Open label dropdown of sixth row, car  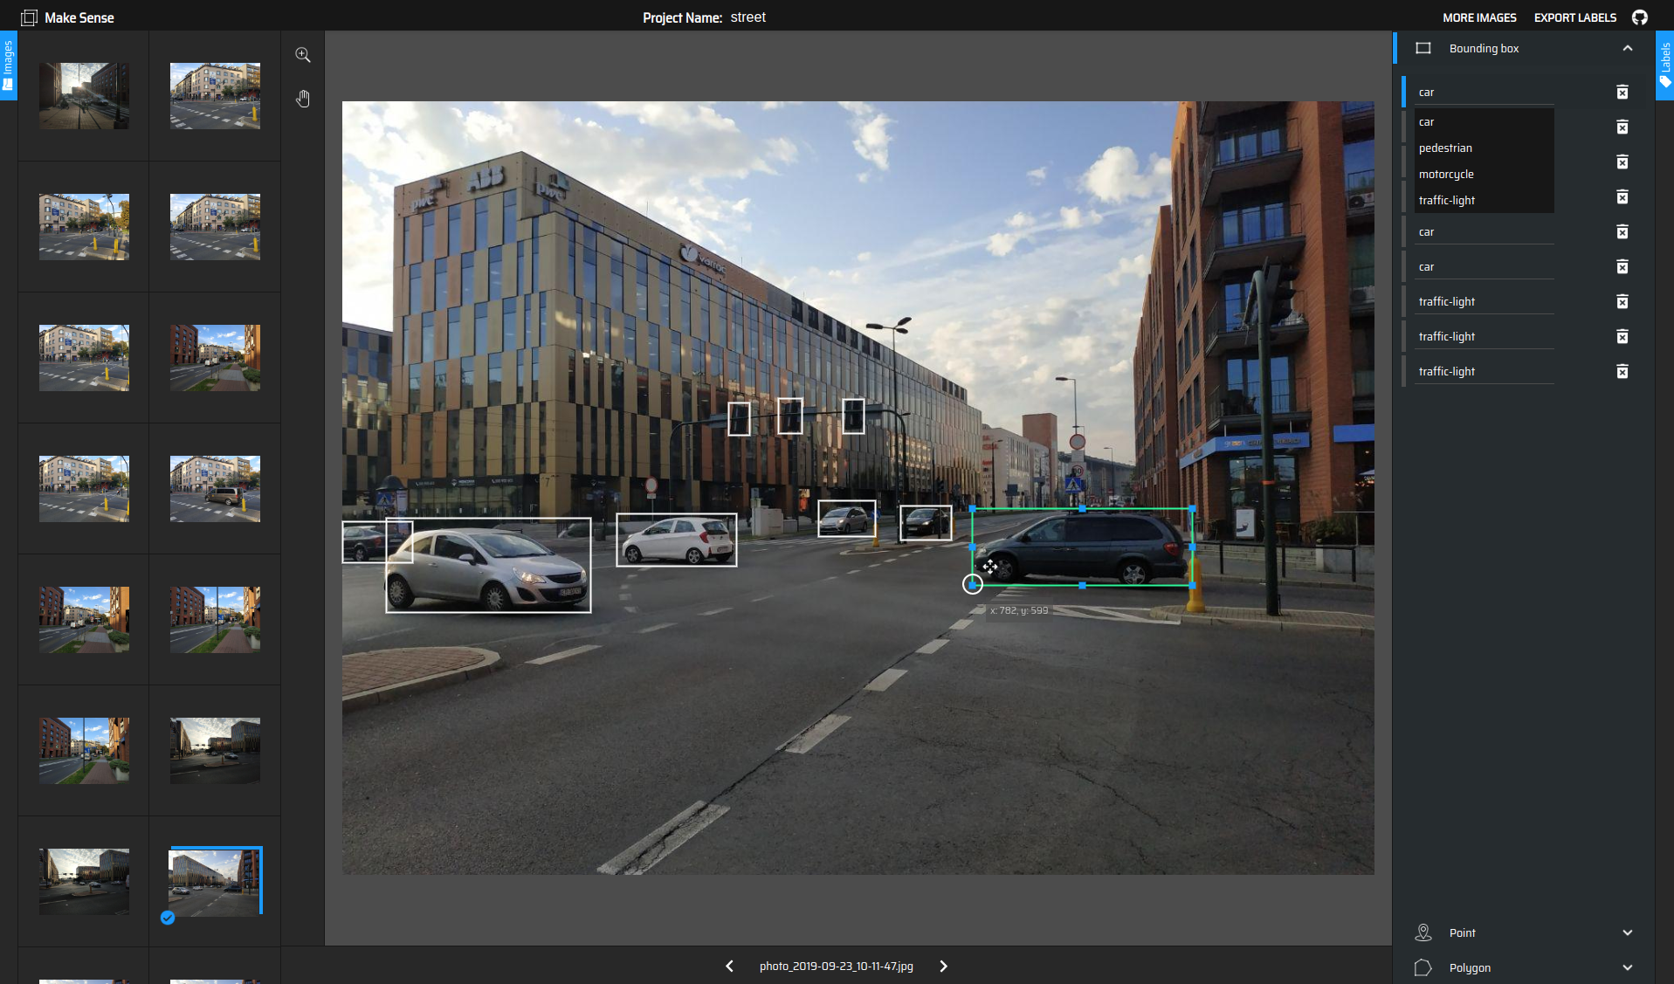pyautogui.click(x=1484, y=267)
